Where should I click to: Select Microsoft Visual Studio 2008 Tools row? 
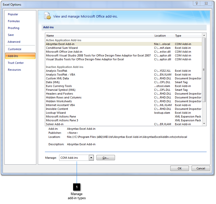coord(124,55)
